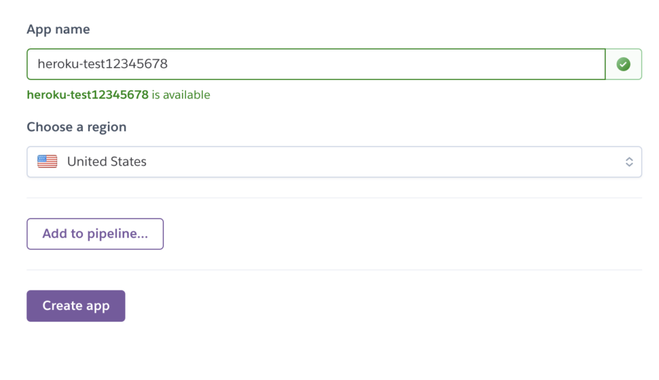Open the Choose a region dropdown
The width and height of the screenshot is (659, 380).
tap(334, 162)
